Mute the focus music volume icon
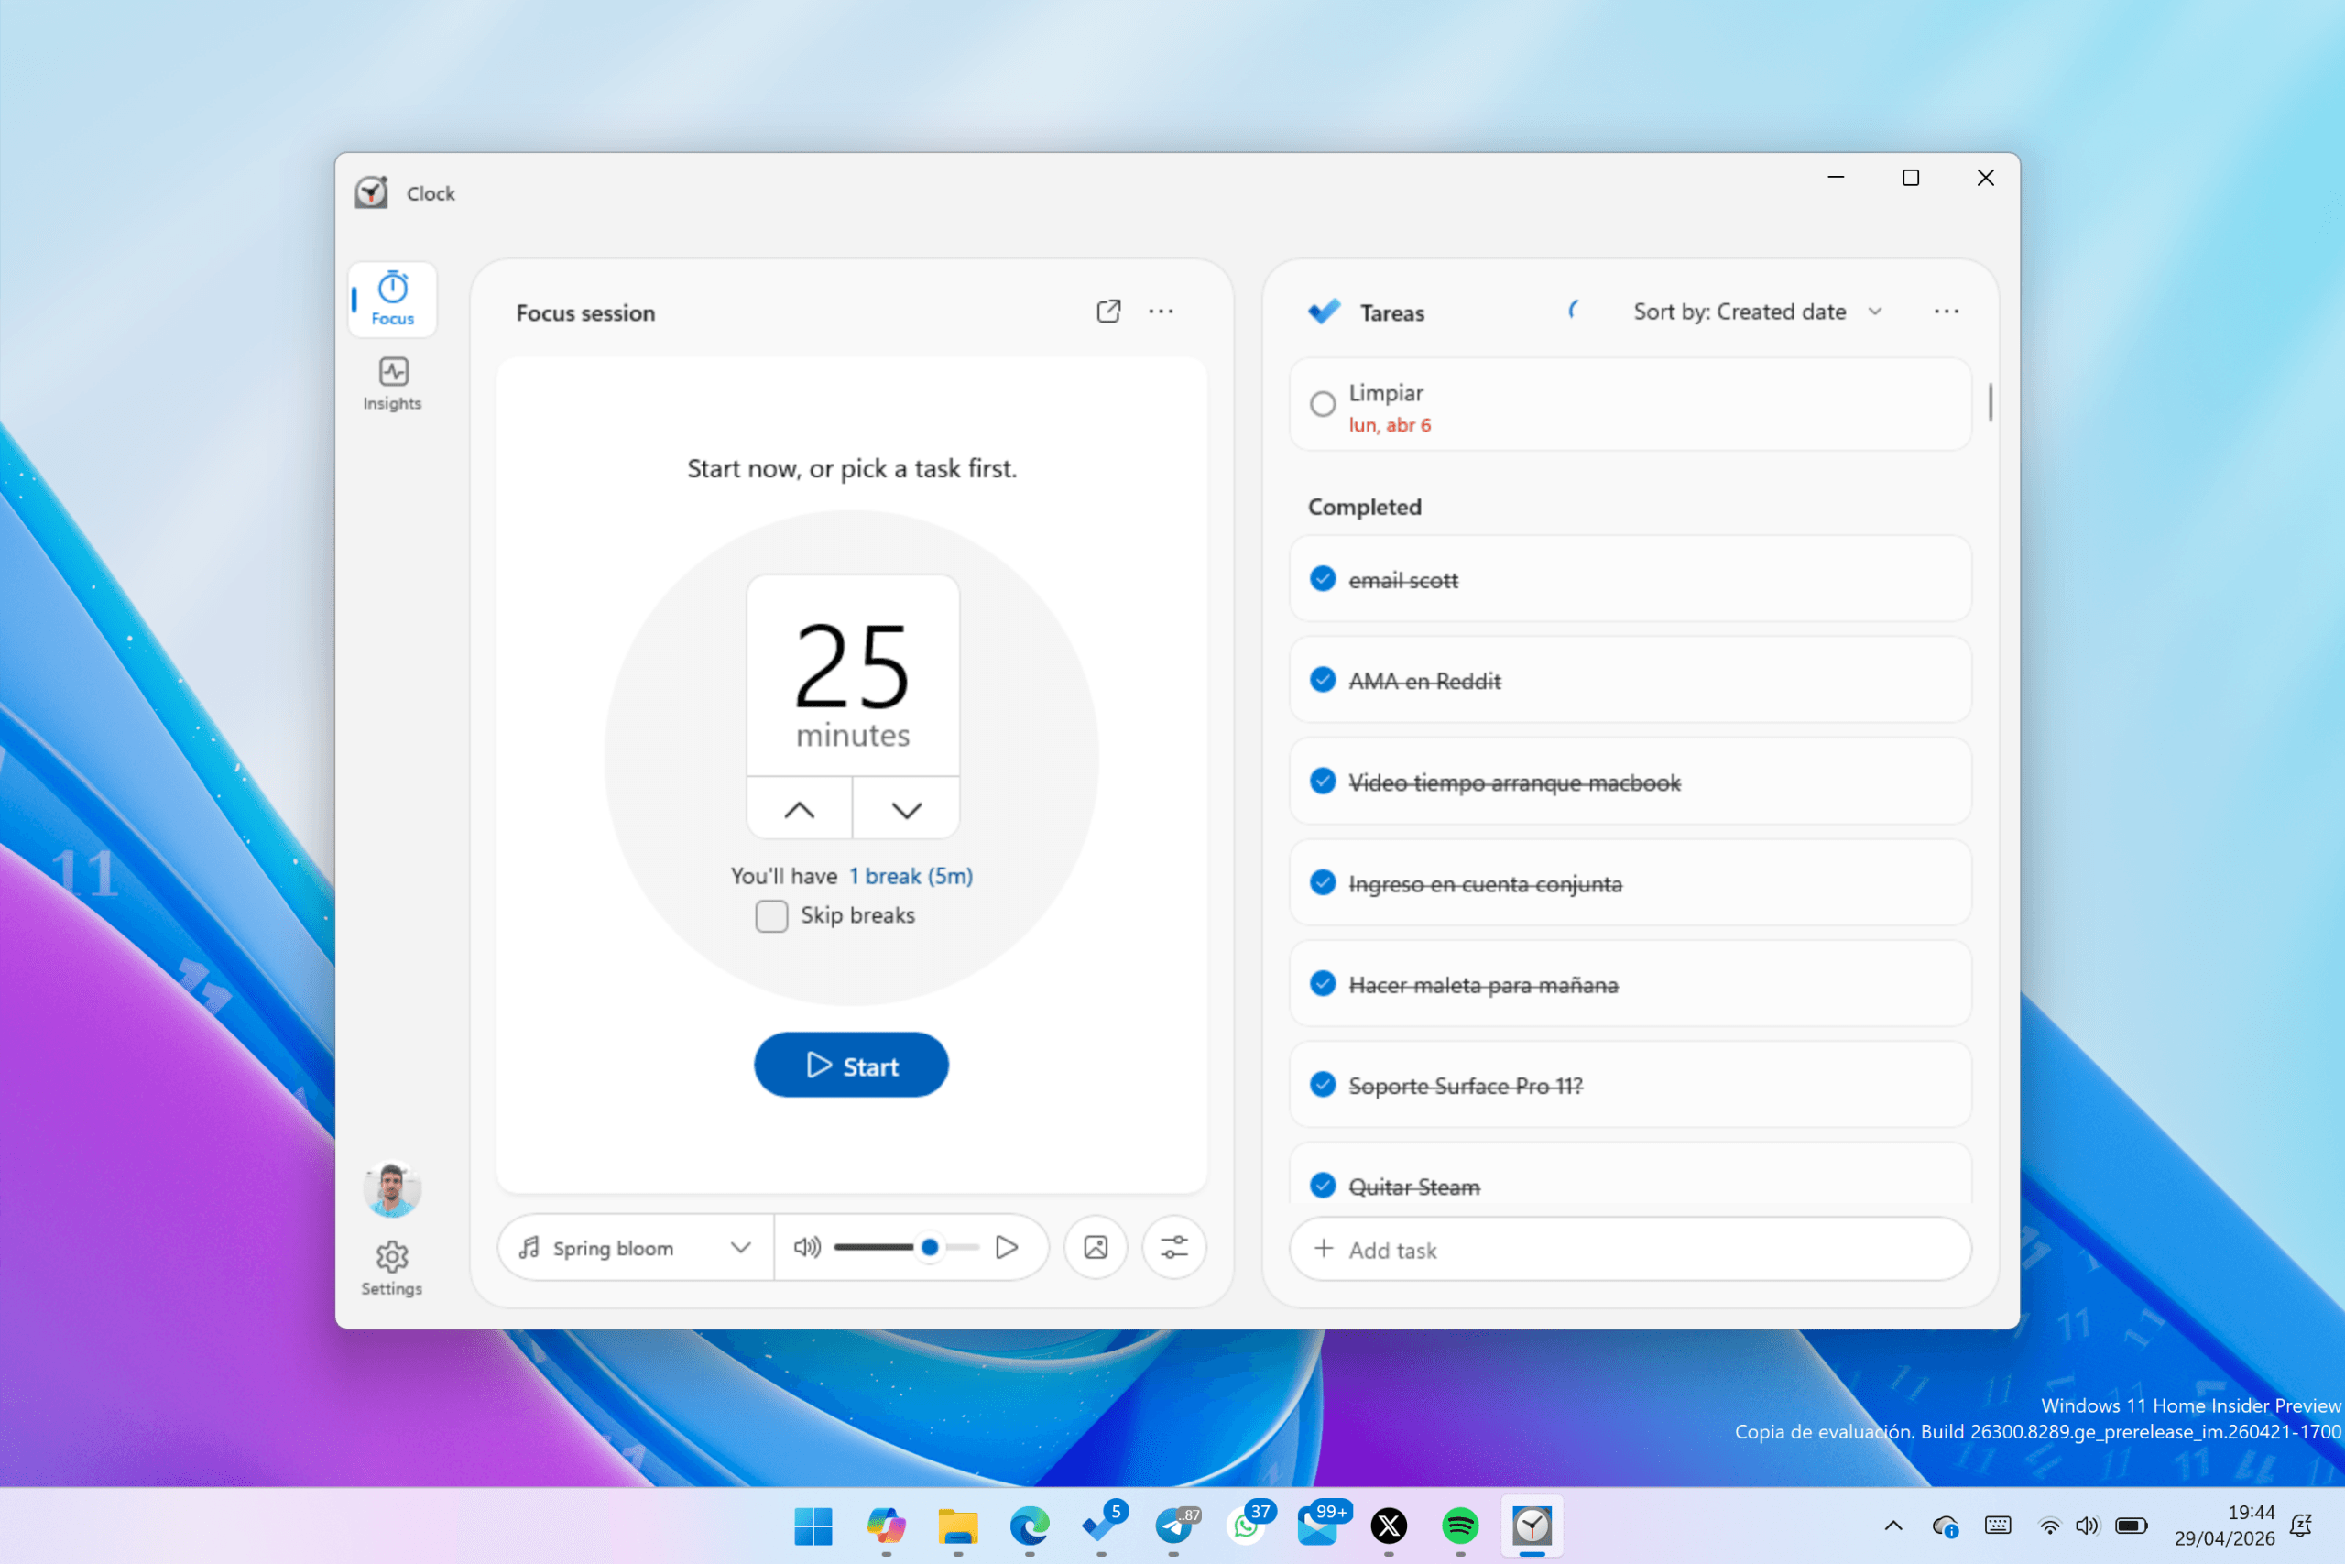The height and width of the screenshot is (1564, 2345). [807, 1247]
